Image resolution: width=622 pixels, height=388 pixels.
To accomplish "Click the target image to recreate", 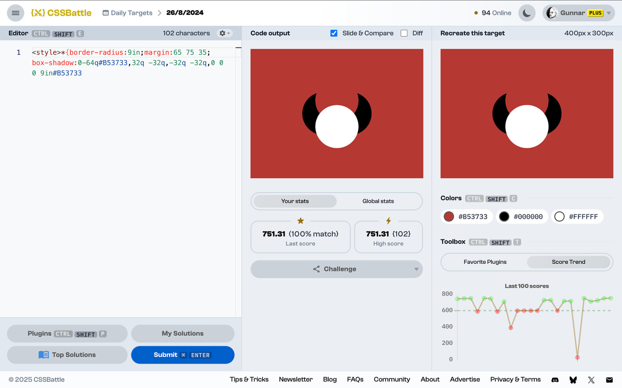I will coord(527,114).
